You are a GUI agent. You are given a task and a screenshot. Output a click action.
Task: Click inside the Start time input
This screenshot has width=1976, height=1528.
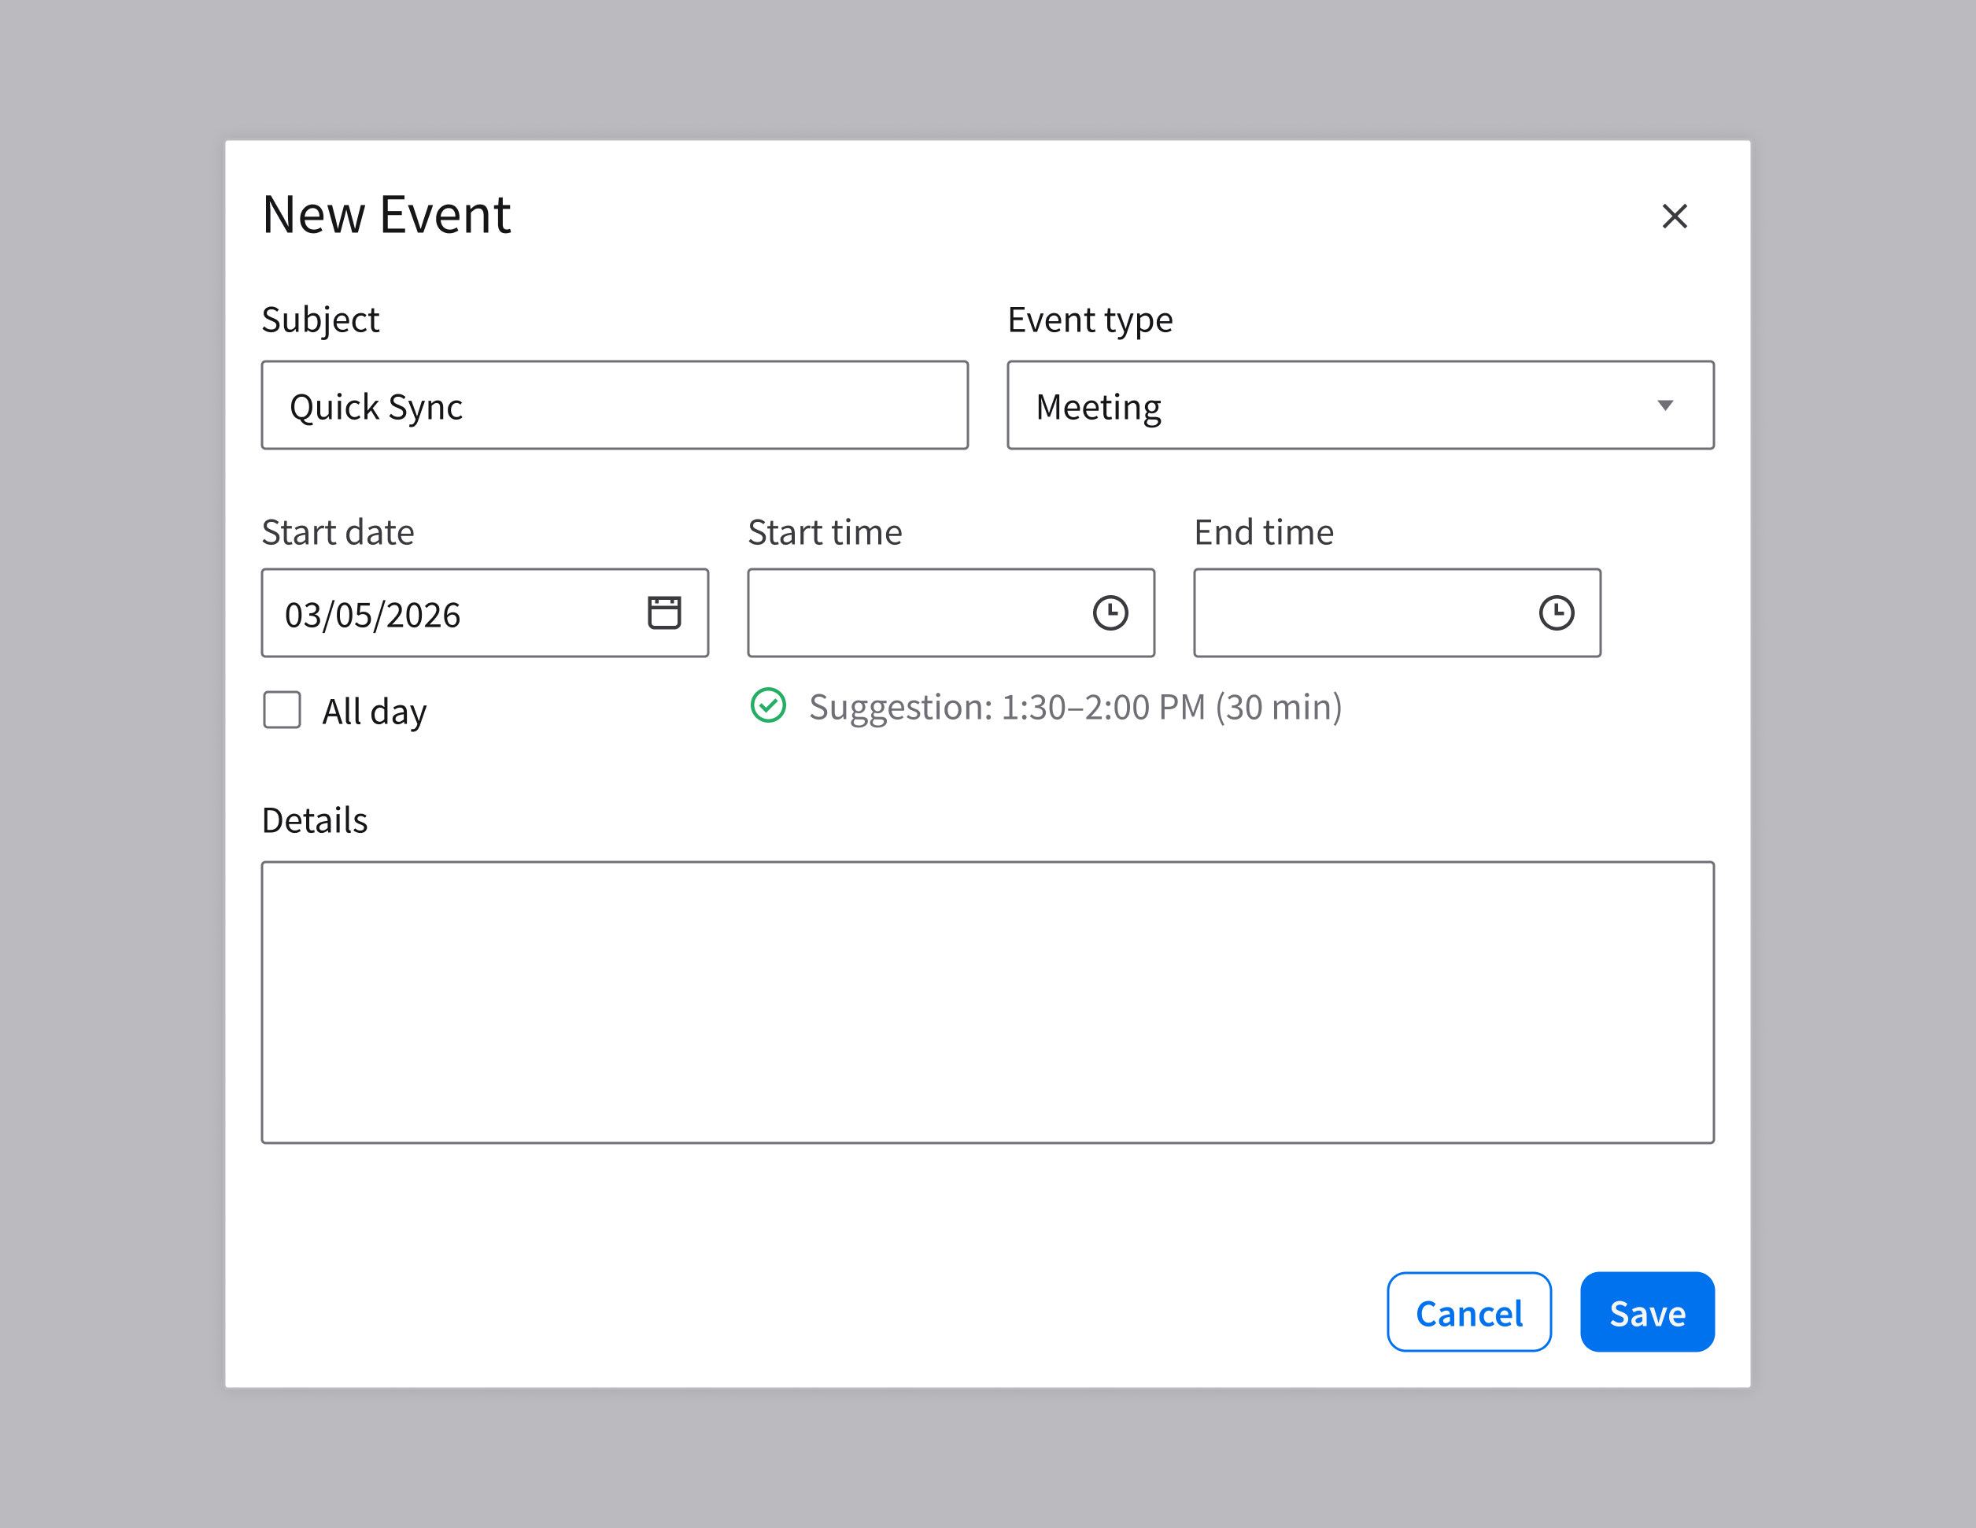click(x=914, y=612)
